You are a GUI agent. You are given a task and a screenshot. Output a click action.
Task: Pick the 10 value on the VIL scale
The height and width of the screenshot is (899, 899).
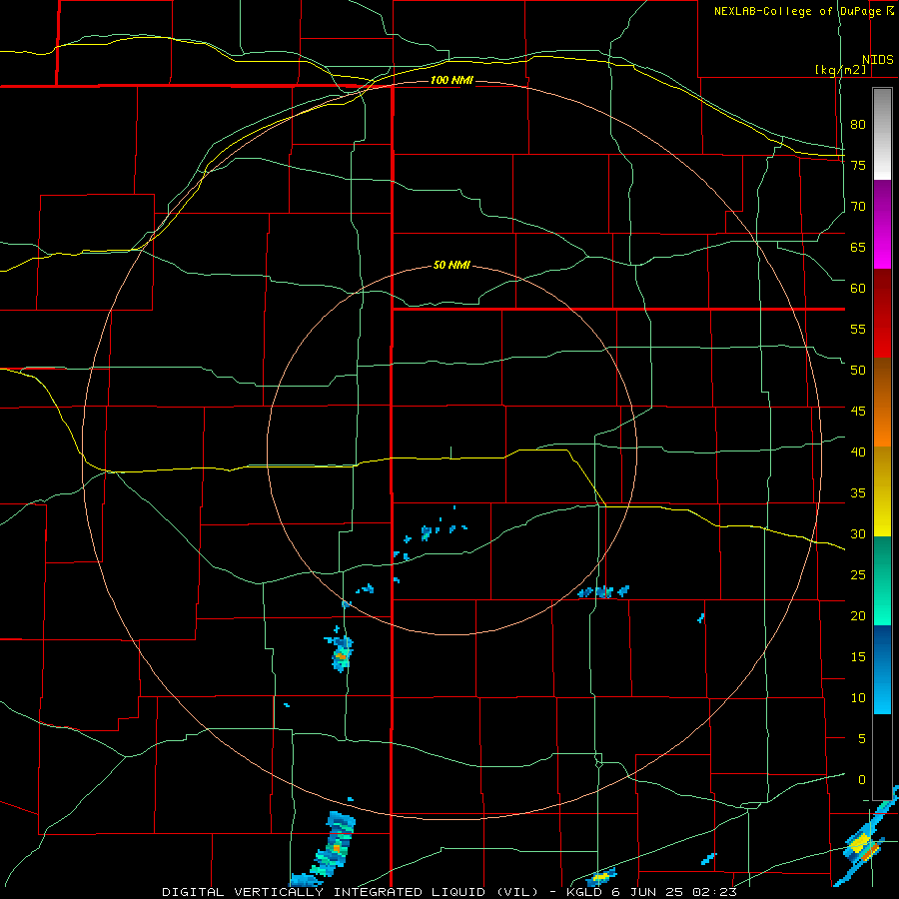click(858, 698)
